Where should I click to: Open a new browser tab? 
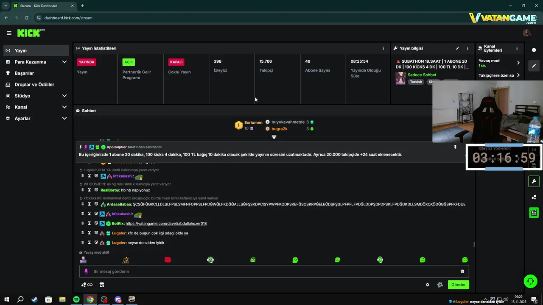[83, 6]
